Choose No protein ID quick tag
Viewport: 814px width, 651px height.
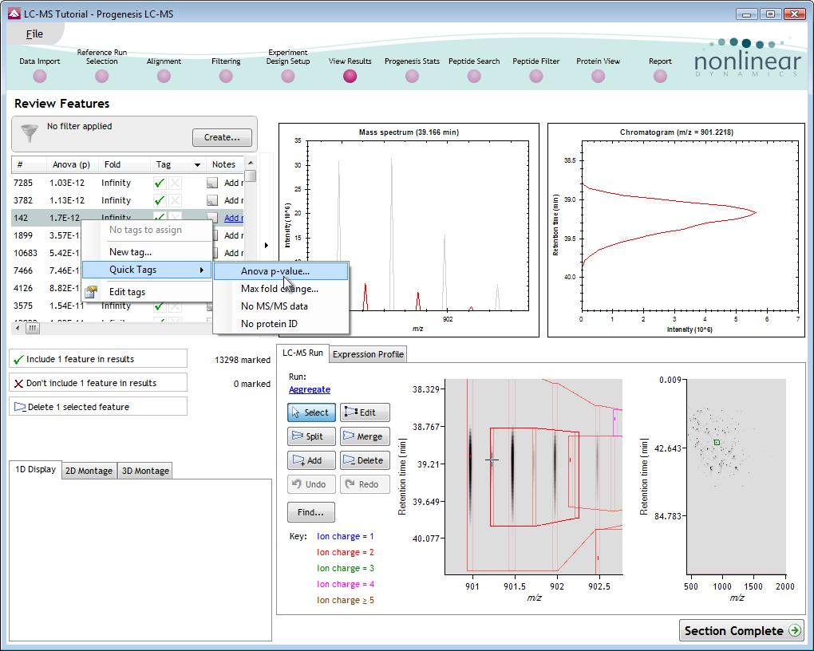pos(281,324)
